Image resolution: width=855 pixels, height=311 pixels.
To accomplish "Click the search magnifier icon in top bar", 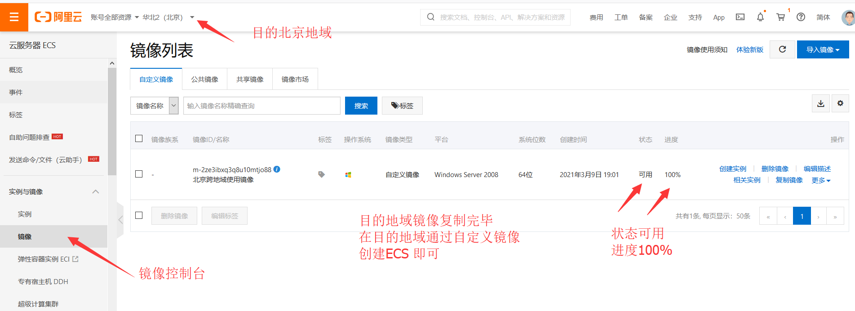I will coord(430,17).
